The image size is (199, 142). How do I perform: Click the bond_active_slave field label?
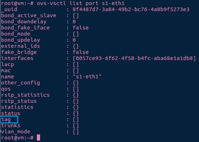coord(29,16)
